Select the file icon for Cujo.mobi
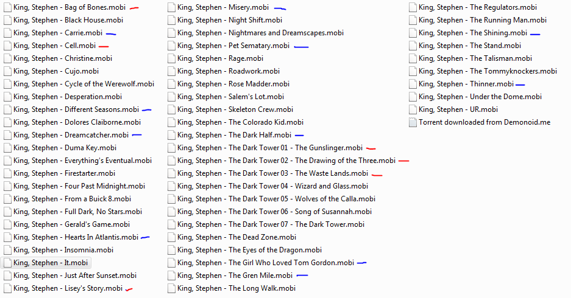This screenshot has height=298, width=571. [7, 71]
